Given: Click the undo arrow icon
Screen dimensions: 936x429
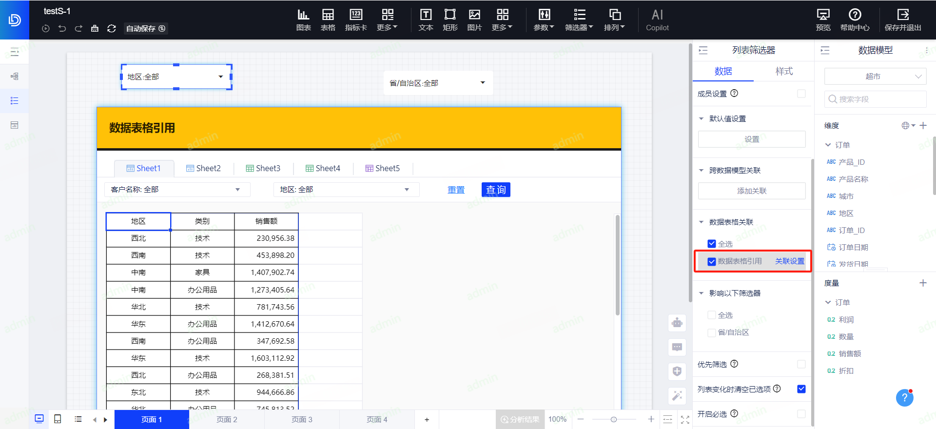Looking at the screenshot, I should (x=62, y=29).
